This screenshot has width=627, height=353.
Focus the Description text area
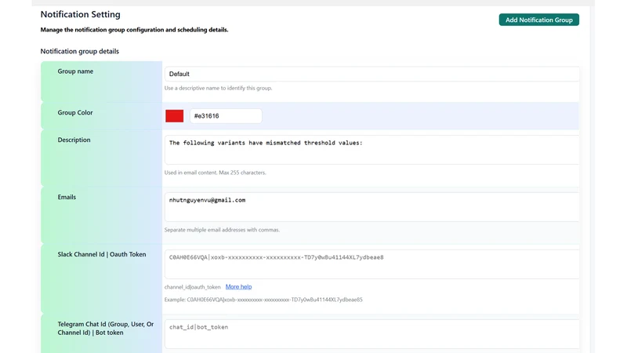[x=371, y=150]
